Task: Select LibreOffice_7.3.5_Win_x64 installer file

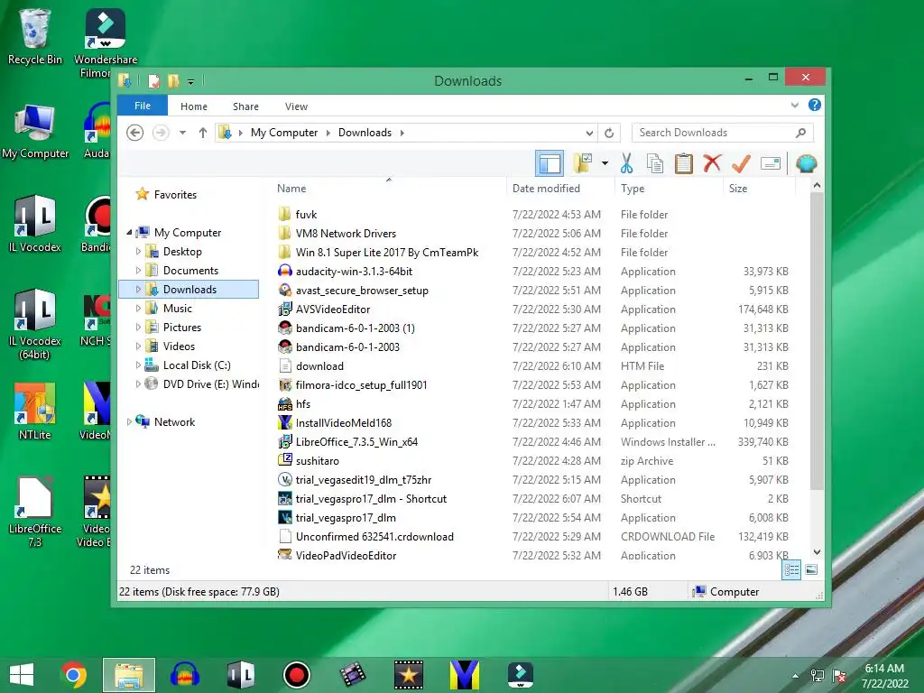Action: click(356, 442)
